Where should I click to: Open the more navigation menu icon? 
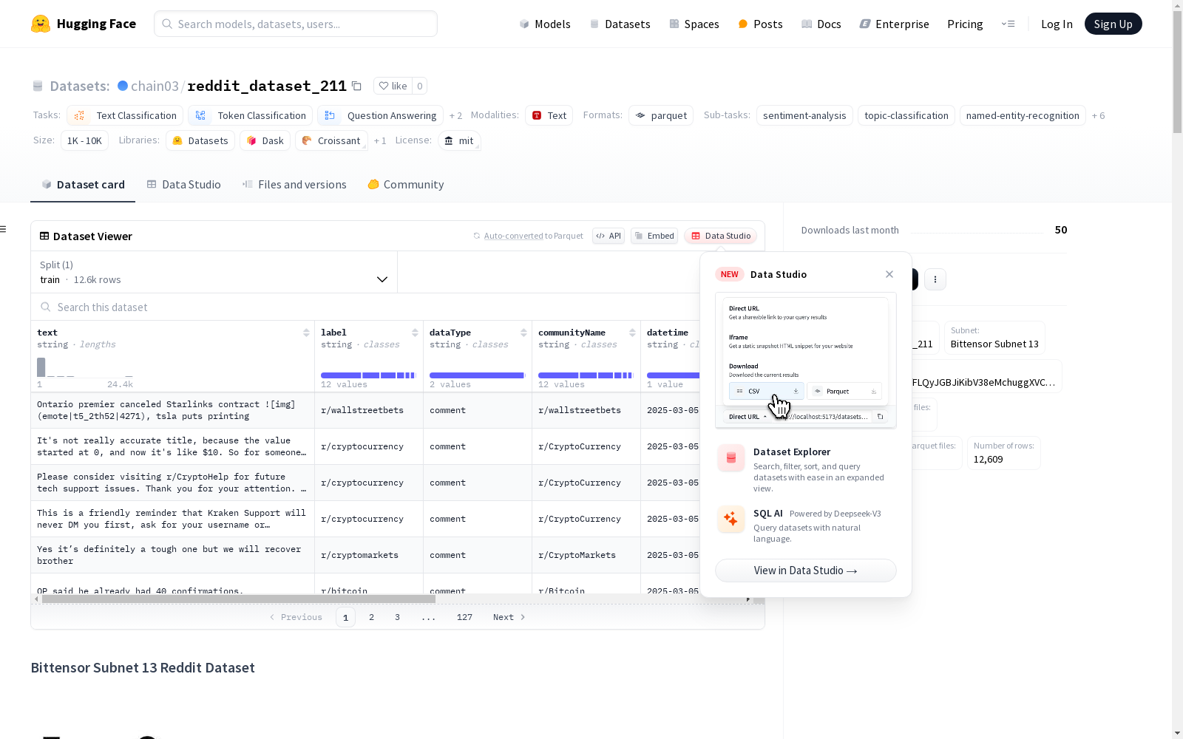point(1008,24)
